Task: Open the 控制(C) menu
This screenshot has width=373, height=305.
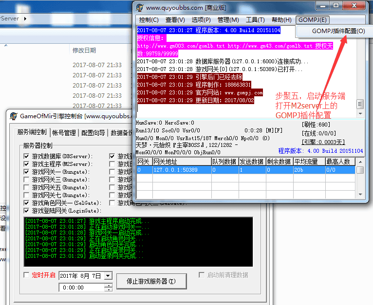Action: (x=149, y=20)
